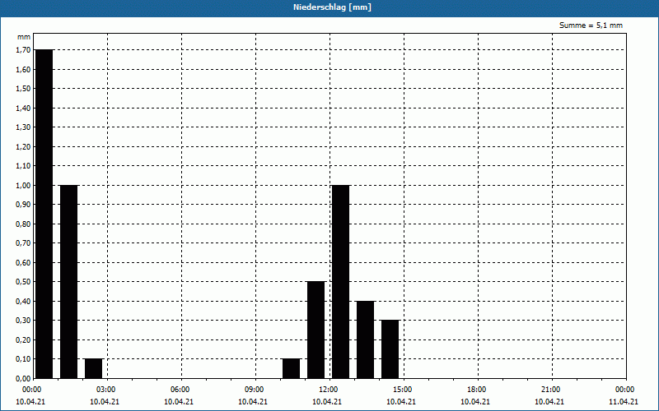
Task: Select the 1,00 mm bar at 01:00
Action: point(69,281)
